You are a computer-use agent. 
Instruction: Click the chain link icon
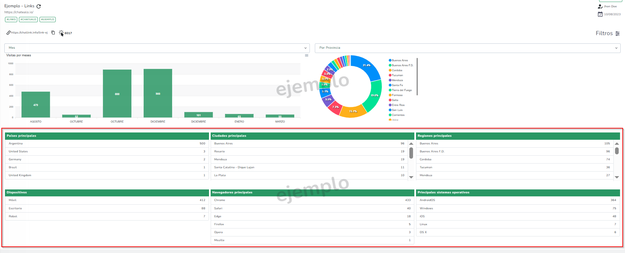click(9, 33)
